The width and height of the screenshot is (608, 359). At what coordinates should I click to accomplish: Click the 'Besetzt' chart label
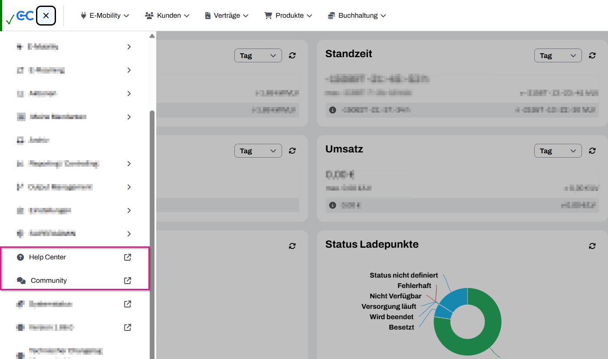pyautogui.click(x=401, y=327)
